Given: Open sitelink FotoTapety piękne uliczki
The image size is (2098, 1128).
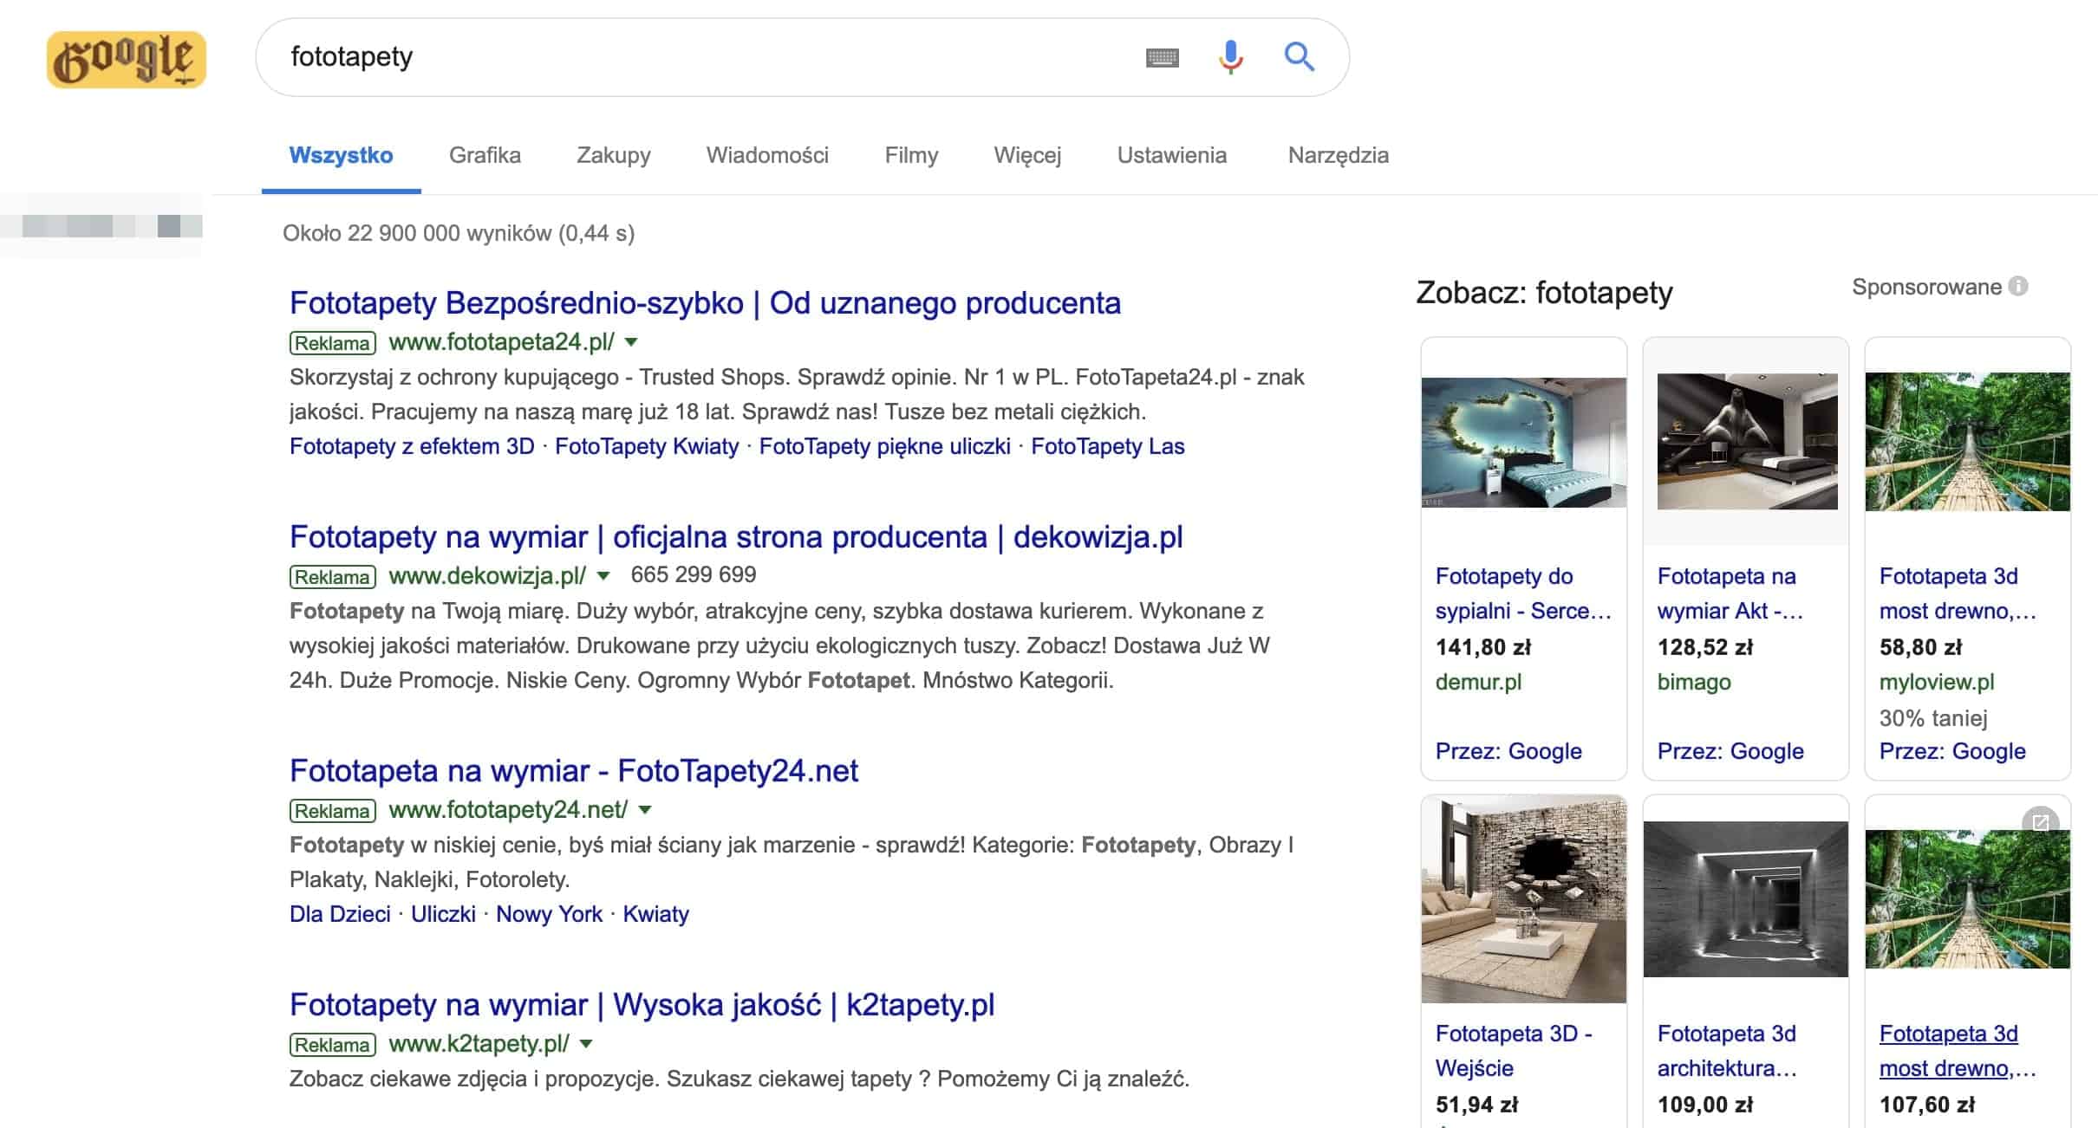Looking at the screenshot, I should (x=885, y=446).
